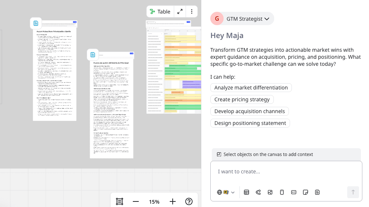Zoom in with the plus button
Viewport: 369px width, 207px height.
172,201
